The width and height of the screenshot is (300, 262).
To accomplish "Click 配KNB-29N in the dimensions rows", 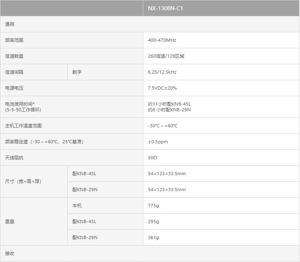I will 85,190.
